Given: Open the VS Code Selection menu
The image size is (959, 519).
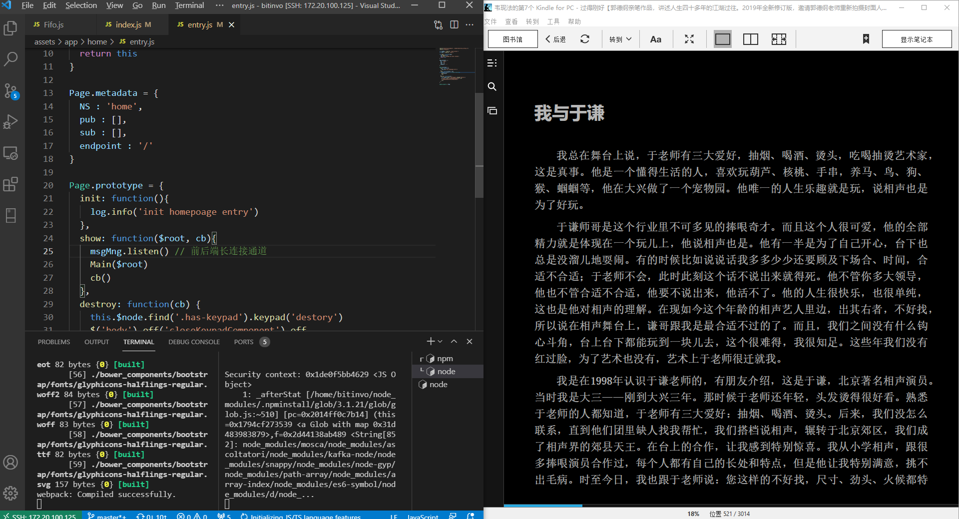Looking at the screenshot, I should (81, 5).
